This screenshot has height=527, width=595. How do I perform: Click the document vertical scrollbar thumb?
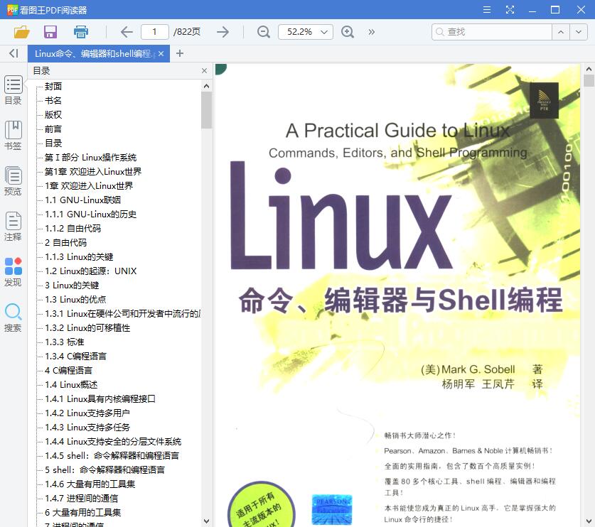pos(589,81)
